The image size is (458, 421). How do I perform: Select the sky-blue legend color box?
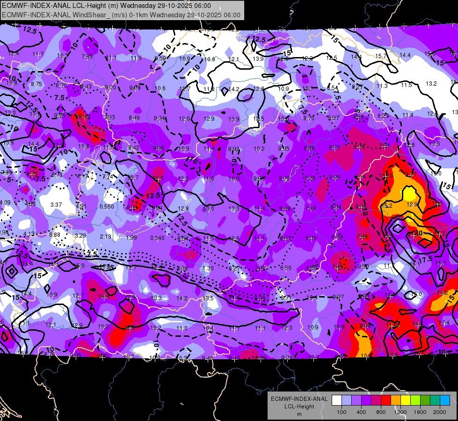pos(445,400)
